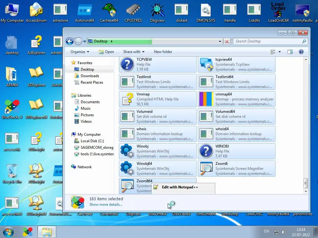The width and height of the screenshot is (318, 238).
Task: Select the ARM64 folder icon
Action: (12, 77)
